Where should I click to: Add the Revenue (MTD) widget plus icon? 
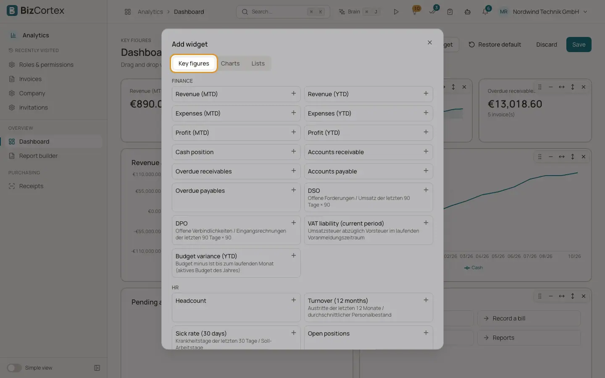point(294,94)
